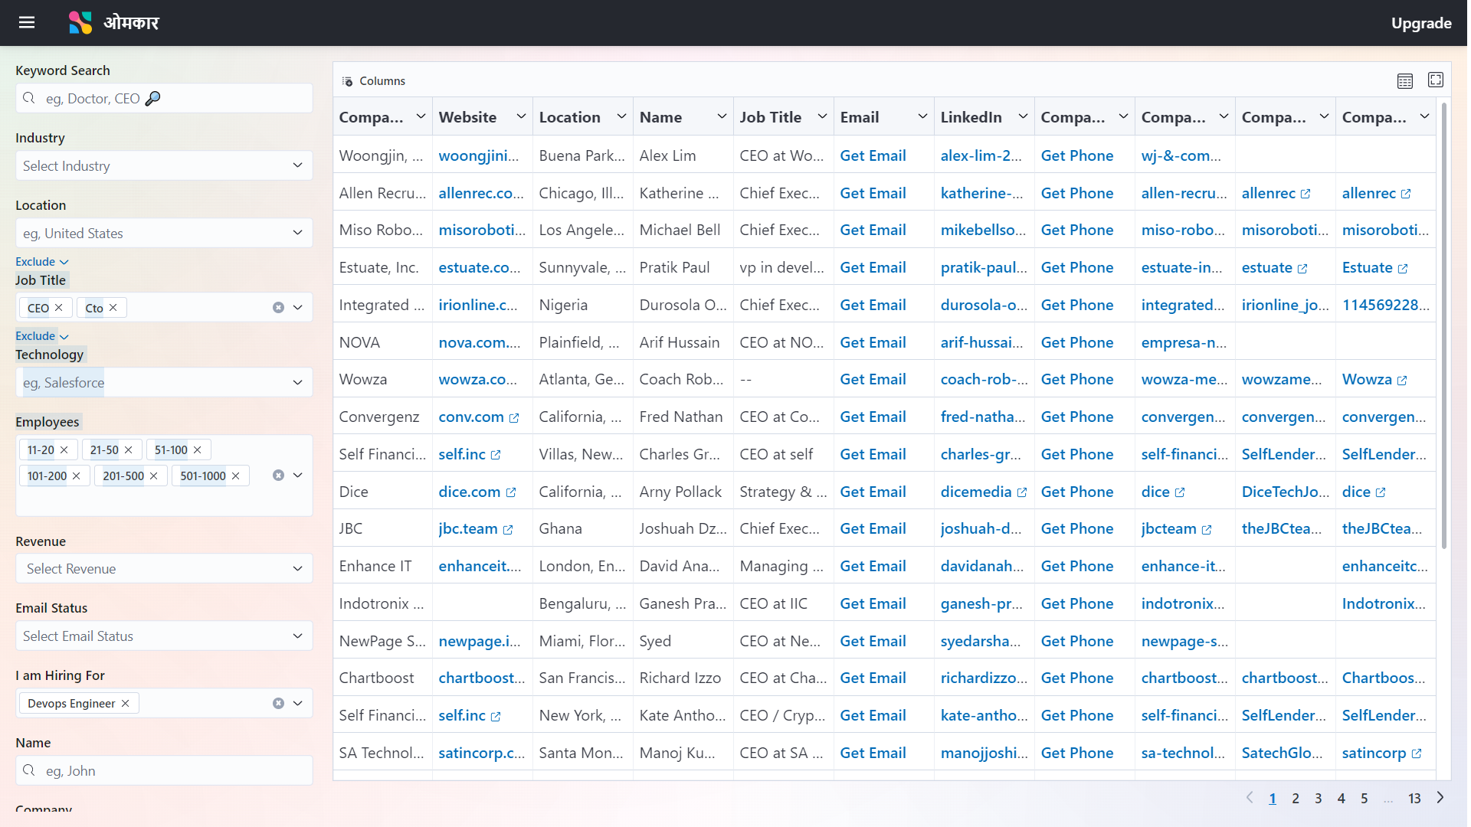Open Name column header menu
Viewport: 1471px width, 827px height.
coord(722,116)
